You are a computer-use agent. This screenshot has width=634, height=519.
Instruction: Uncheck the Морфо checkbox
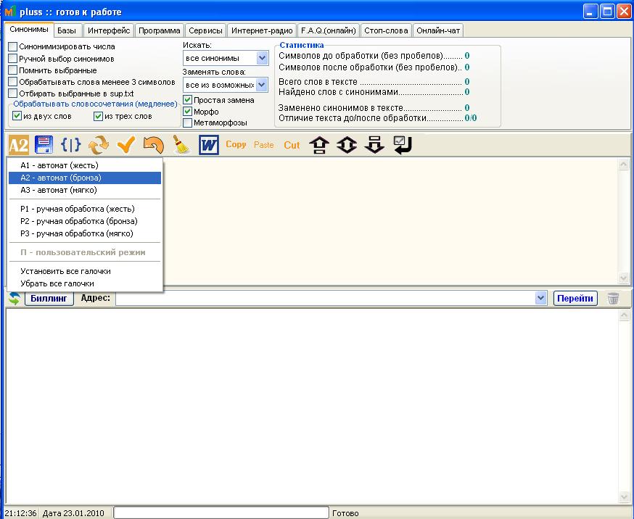(188, 112)
